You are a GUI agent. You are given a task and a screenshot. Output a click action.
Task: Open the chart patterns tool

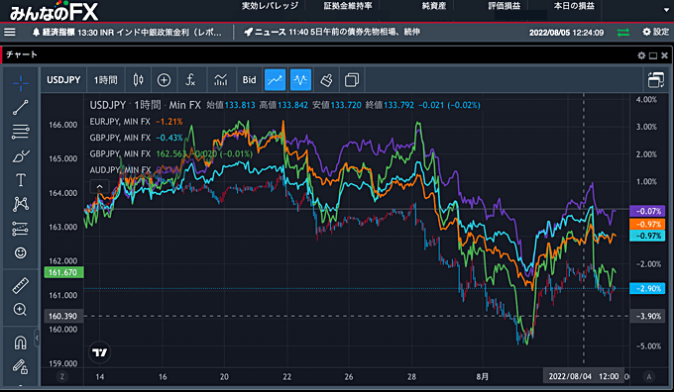coord(20,204)
